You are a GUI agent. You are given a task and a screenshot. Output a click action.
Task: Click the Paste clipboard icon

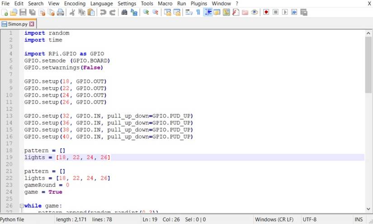pos(91,12)
